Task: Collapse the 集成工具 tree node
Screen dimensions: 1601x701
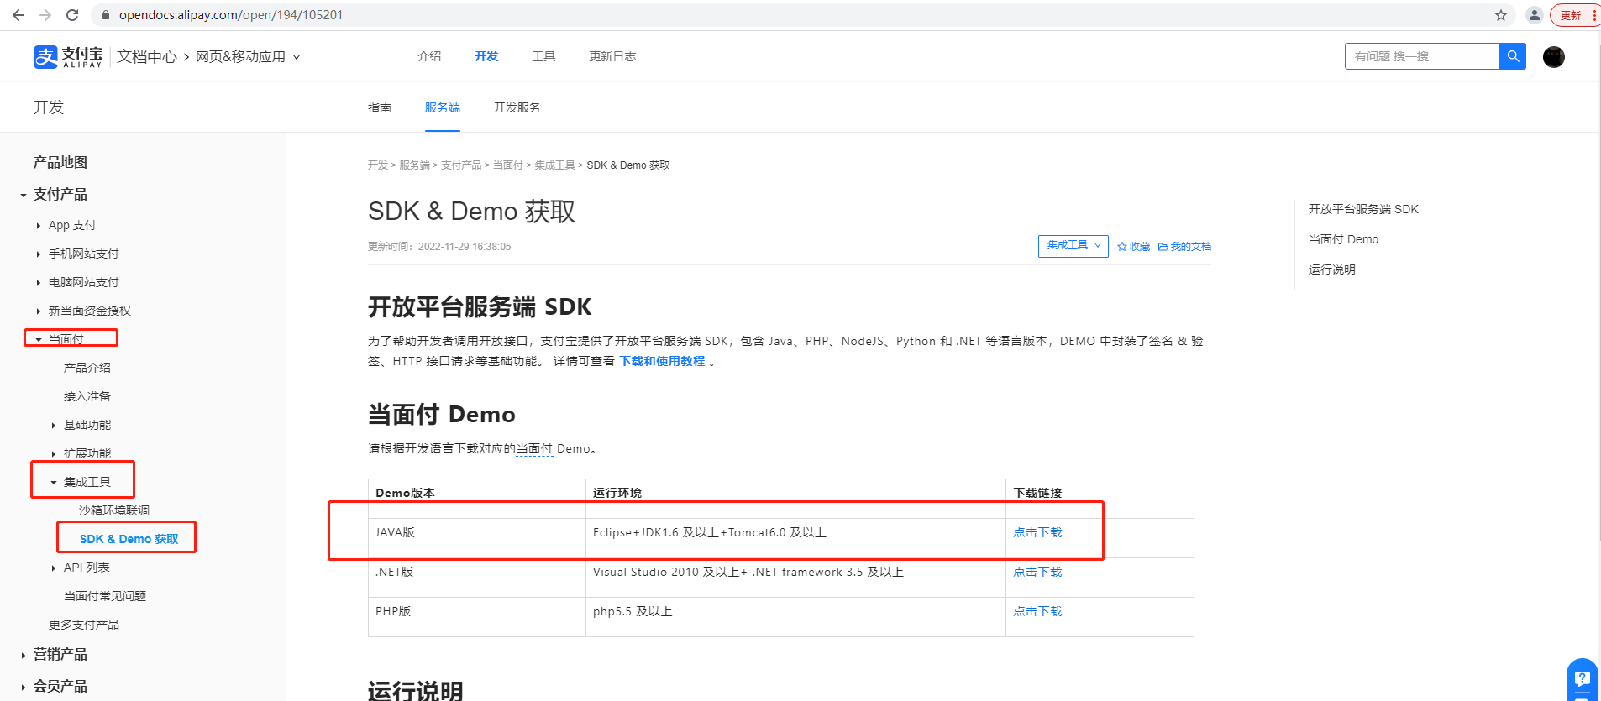Action: 54,483
